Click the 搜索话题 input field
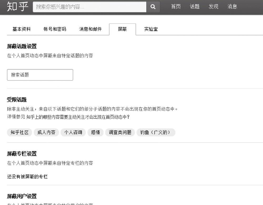Image resolution: width=263 pixels, height=205 pixels. tap(40, 75)
